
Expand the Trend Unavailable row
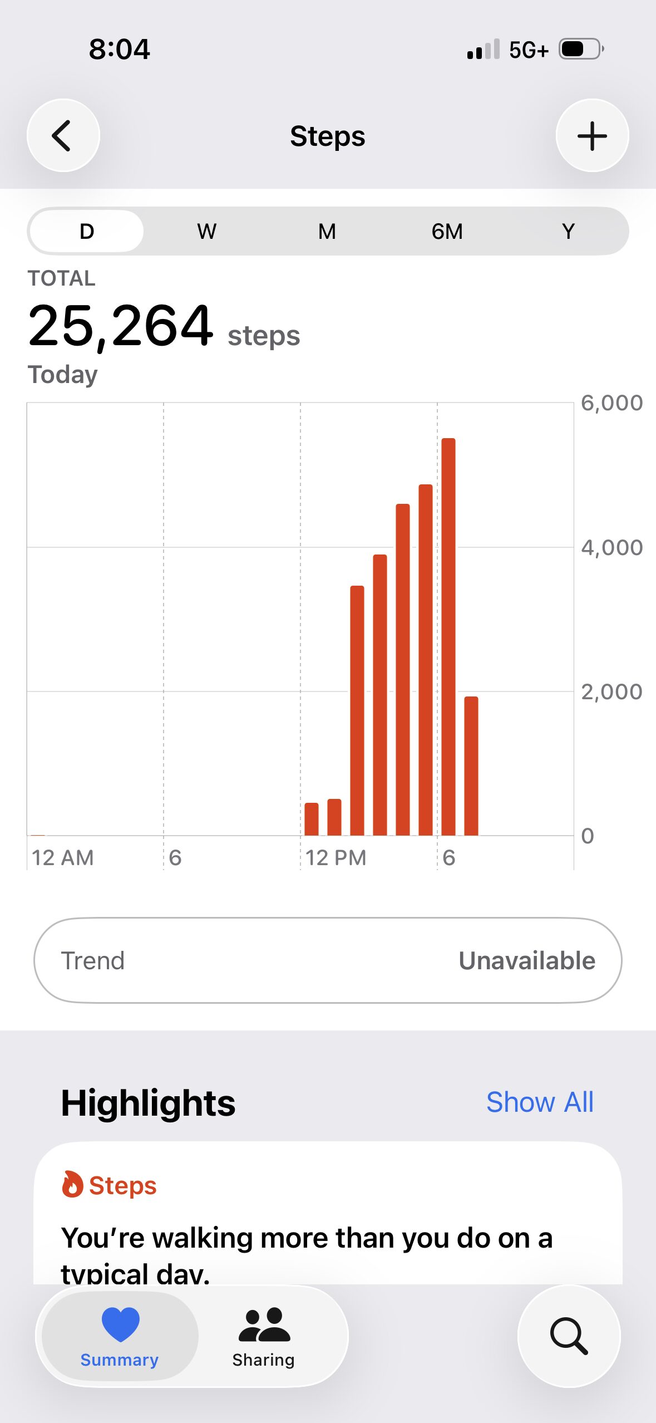coord(328,960)
